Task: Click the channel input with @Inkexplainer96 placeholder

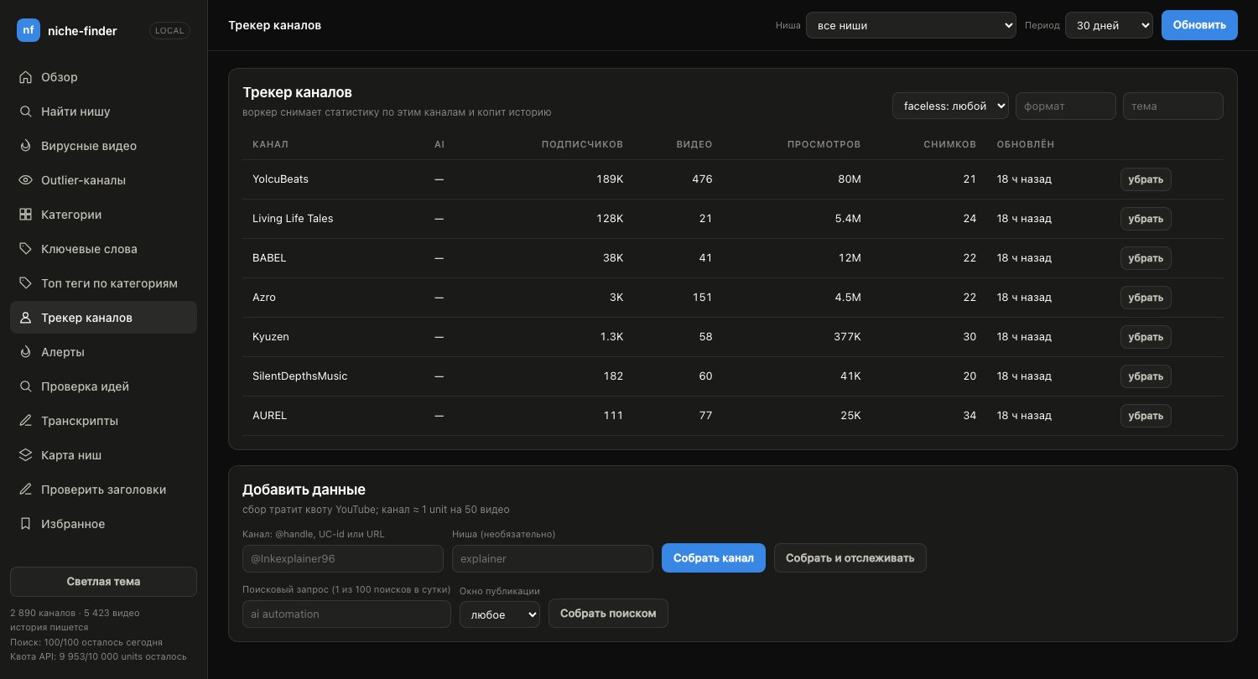Action: [x=343, y=558]
